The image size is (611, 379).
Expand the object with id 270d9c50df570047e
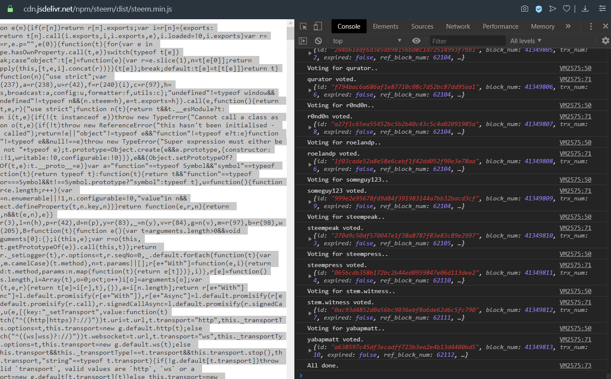(310, 239)
